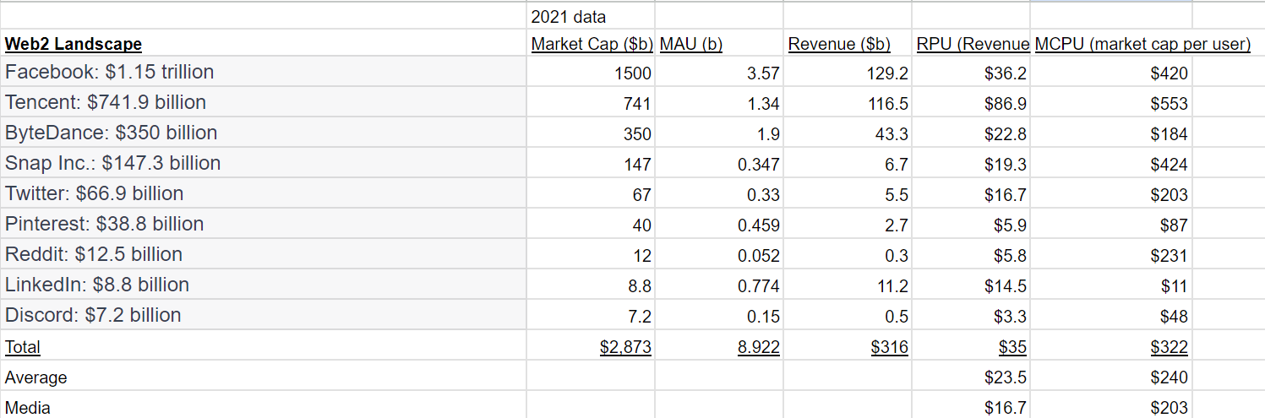Viewport: 1265px width, 418px height.
Task: Click Snap Inc.'s MAU value 0.347
Action: (759, 165)
